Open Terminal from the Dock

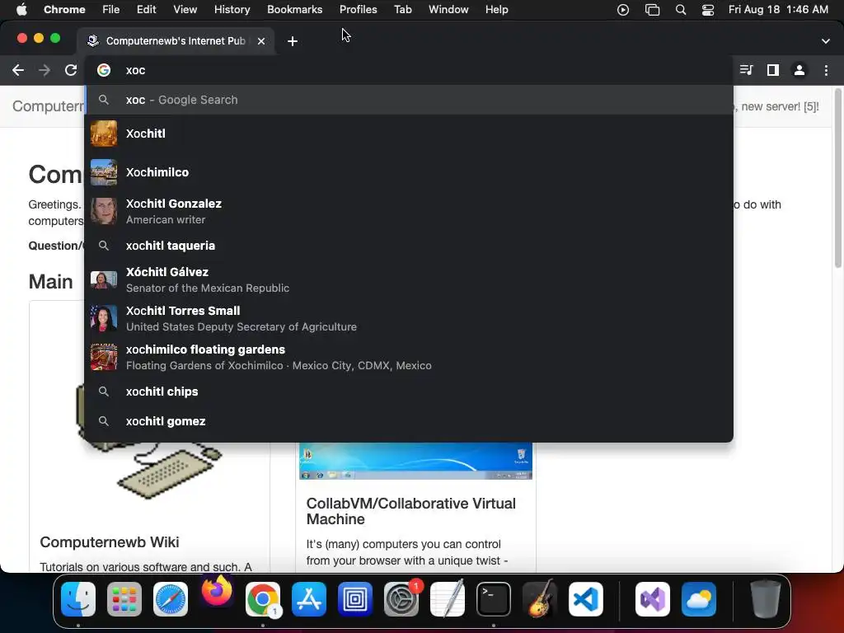click(494, 599)
